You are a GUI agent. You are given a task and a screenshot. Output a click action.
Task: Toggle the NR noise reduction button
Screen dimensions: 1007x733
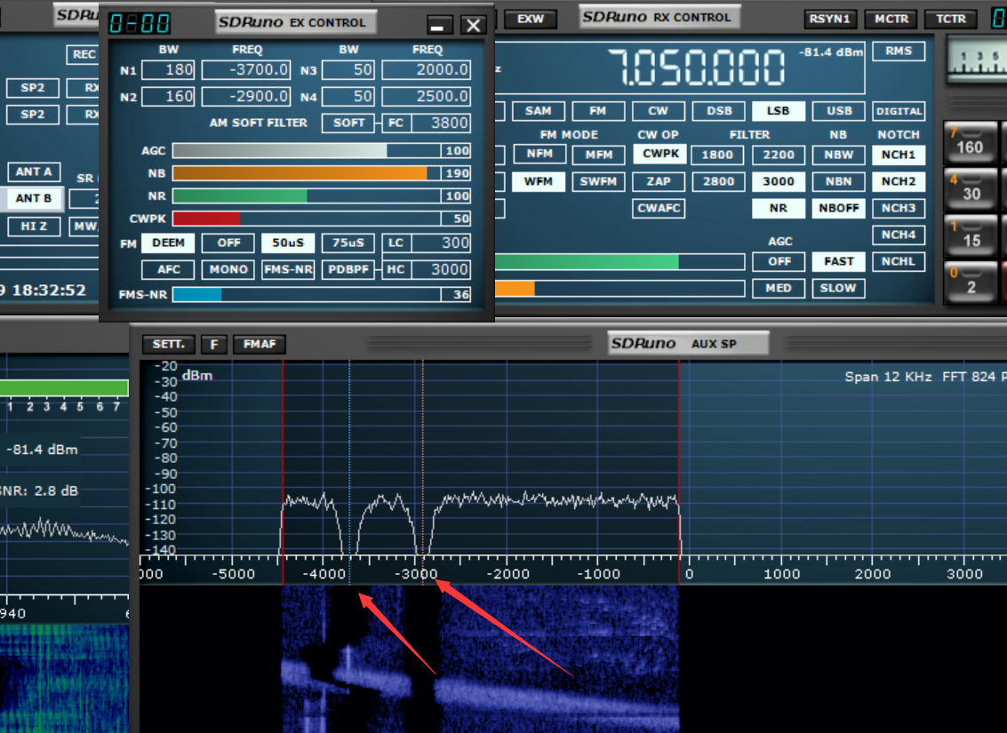(x=778, y=208)
